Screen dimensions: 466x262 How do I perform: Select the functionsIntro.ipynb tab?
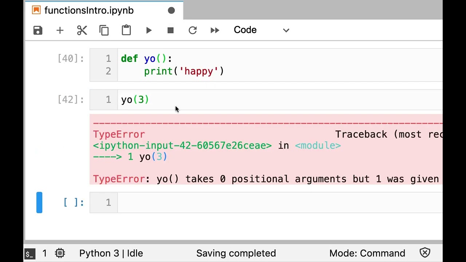coord(104,11)
